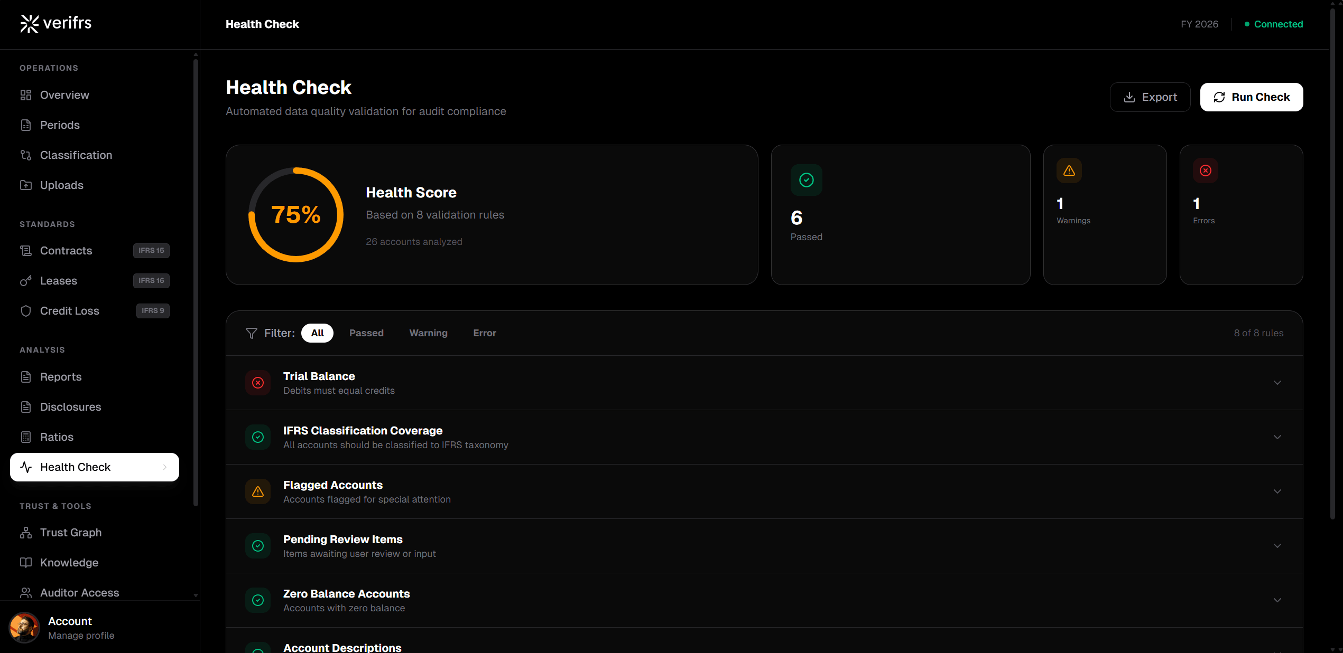Click the Trial Balance error status icon
The width and height of the screenshot is (1343, 653).
click(258, 383)
